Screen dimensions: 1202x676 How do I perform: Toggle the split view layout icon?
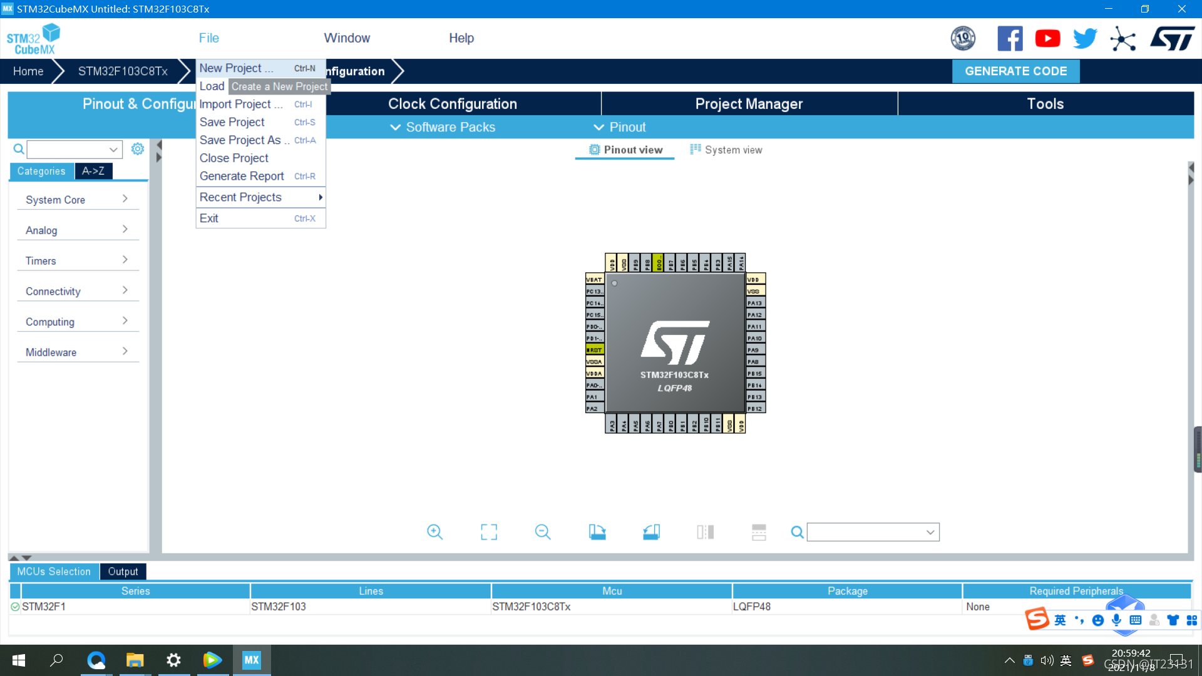[x=705, y=532]
